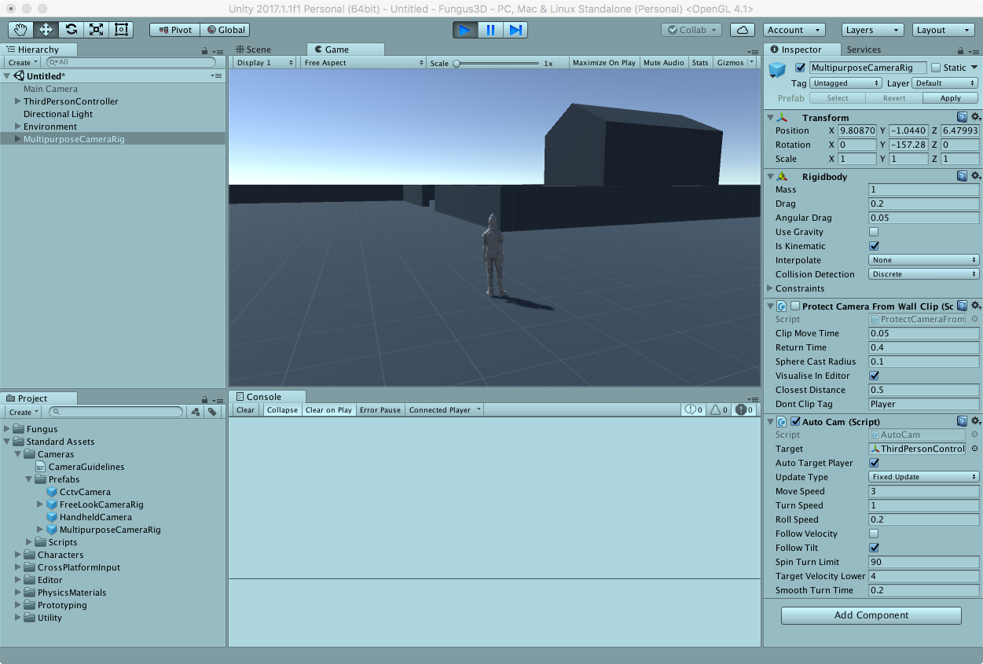Open Auto Cam help icon
This screenshot has width=983, height=664.
point(962,421)
